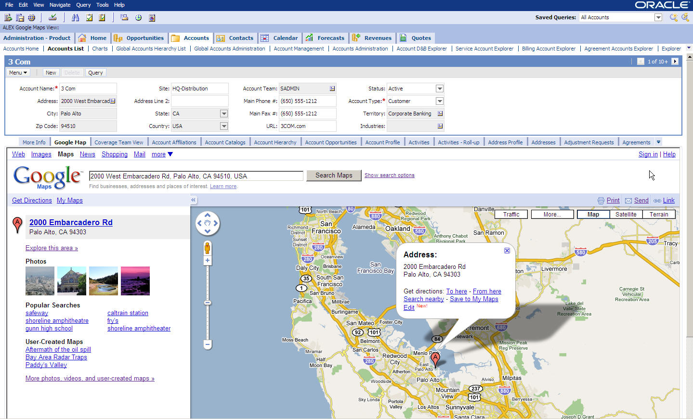Click the Google Maps search address field
Screen dimensions: 693x419
click(196, 176)
